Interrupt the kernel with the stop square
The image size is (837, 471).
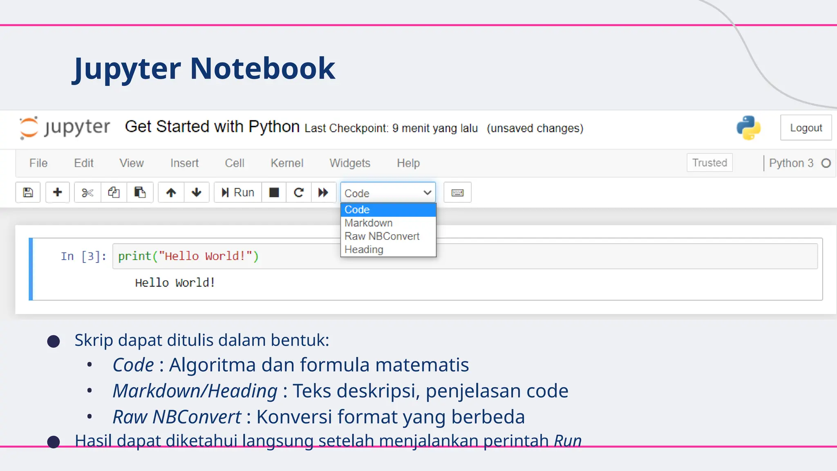pos(274,192)
